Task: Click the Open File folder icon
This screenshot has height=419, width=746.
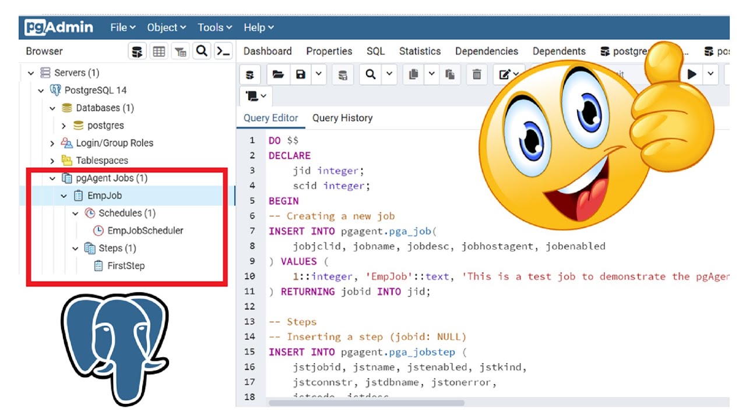Action: 279,74
